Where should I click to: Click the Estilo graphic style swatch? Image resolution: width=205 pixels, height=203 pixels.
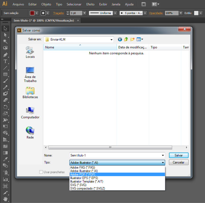click(196, 13)
